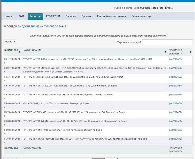Click the Търсене по критерий field
195x159 pixels.
167,42
